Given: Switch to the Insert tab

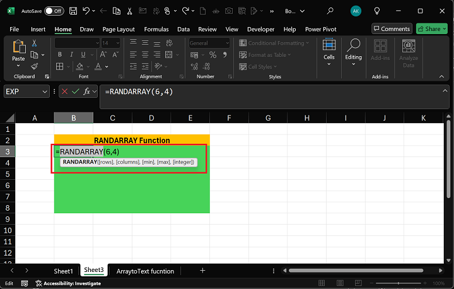Looking at the screenshot, I should point(38,29).
